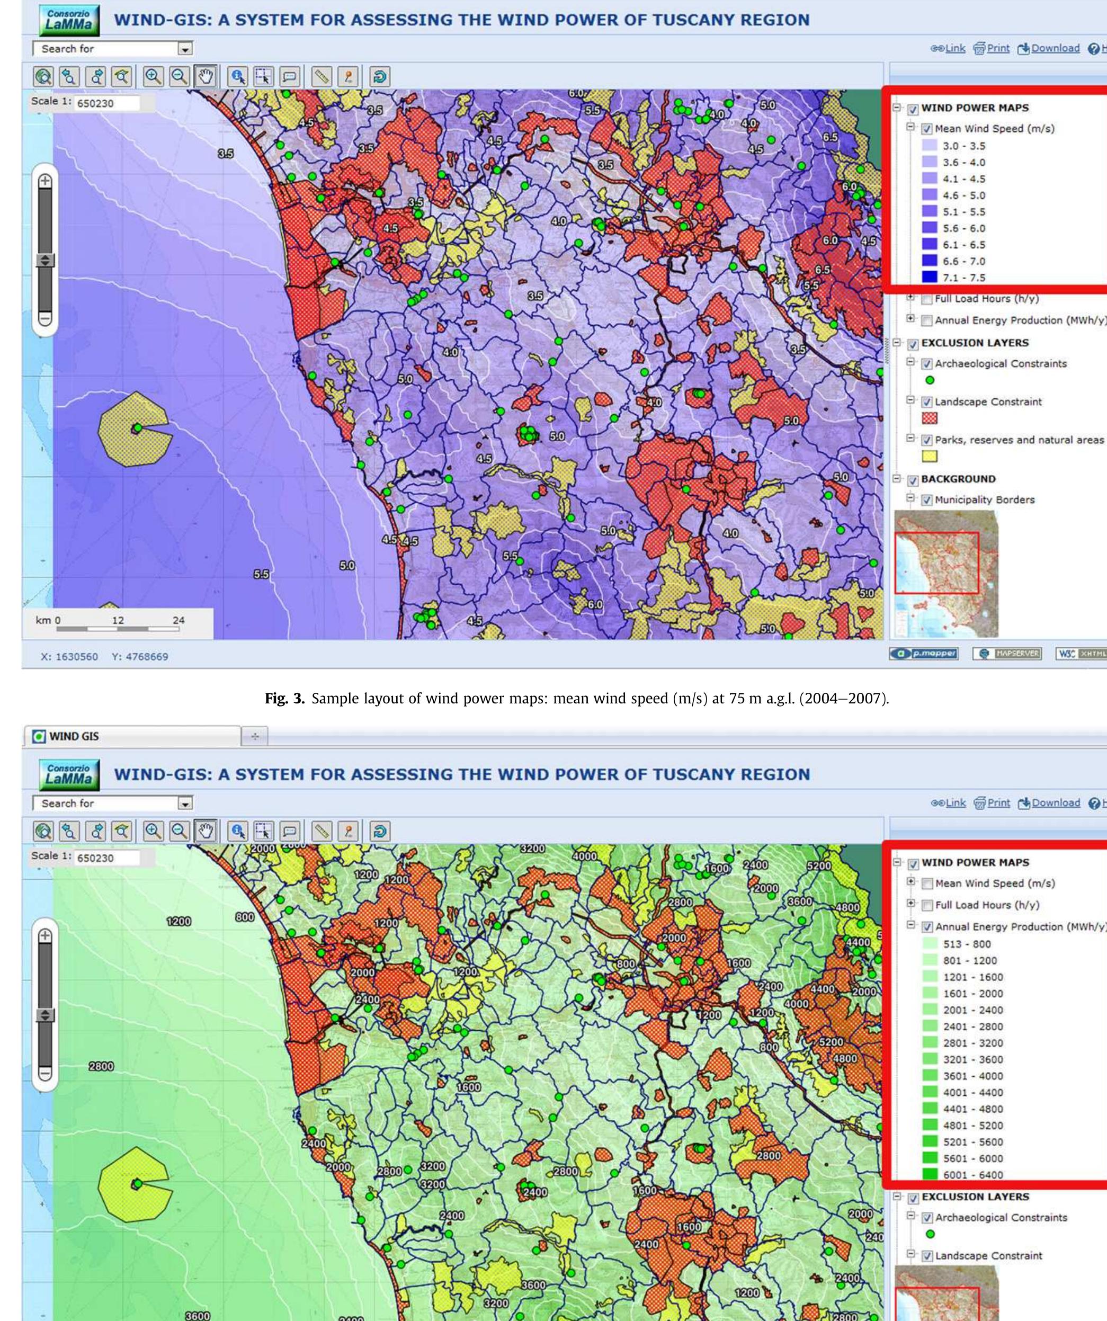Toggle Landscape Constraint checkbox in wind speed window
Image resolution: width=1107 pixels, height=1321 pixels.
pos(926,402)
